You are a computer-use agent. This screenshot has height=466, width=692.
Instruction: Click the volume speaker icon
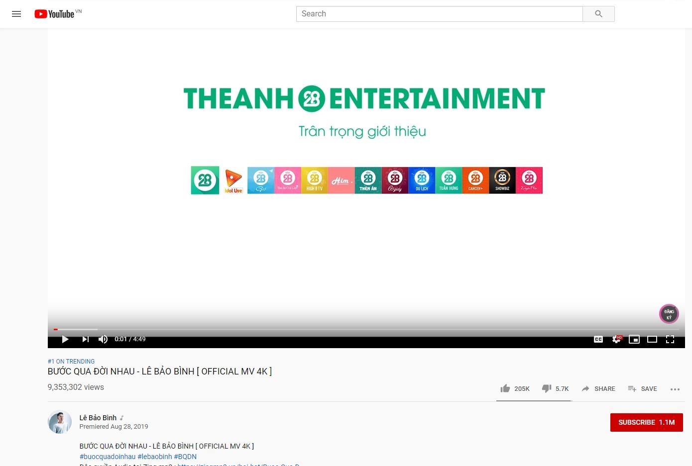103,339
